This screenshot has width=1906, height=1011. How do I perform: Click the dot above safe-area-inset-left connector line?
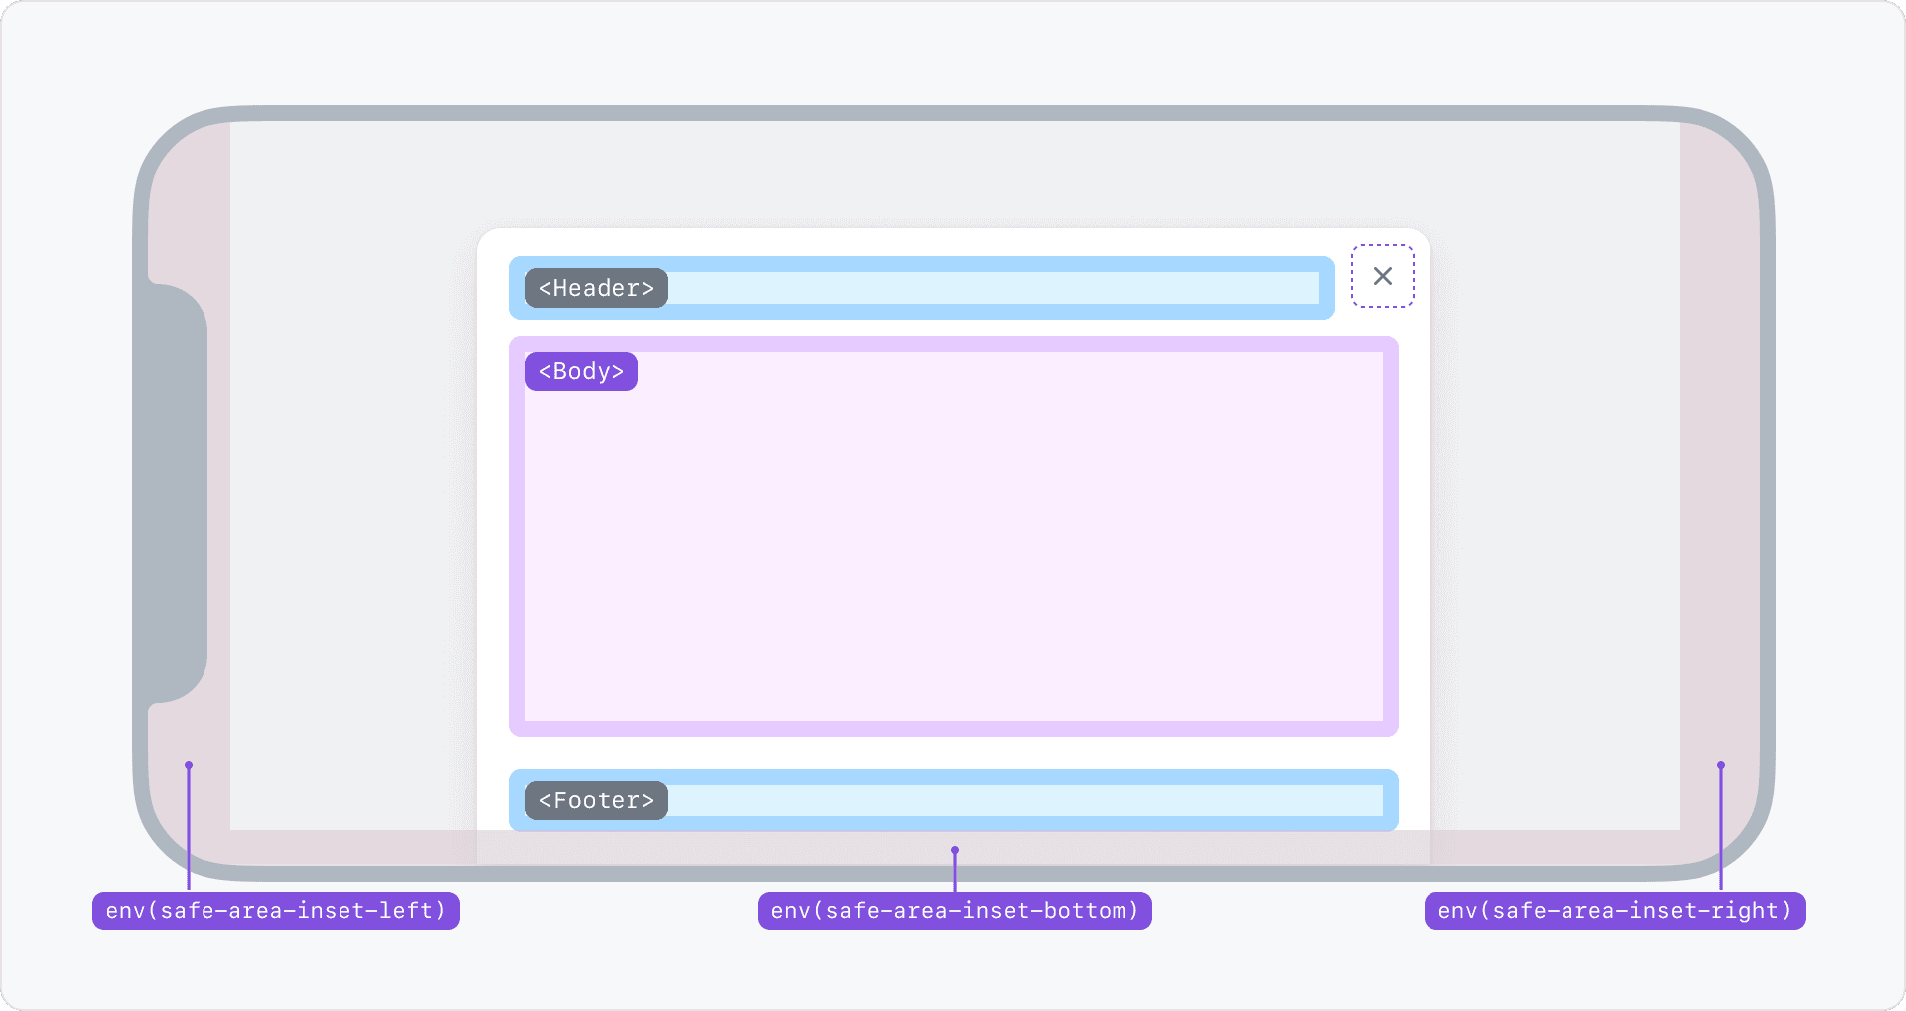click(189, 765)
